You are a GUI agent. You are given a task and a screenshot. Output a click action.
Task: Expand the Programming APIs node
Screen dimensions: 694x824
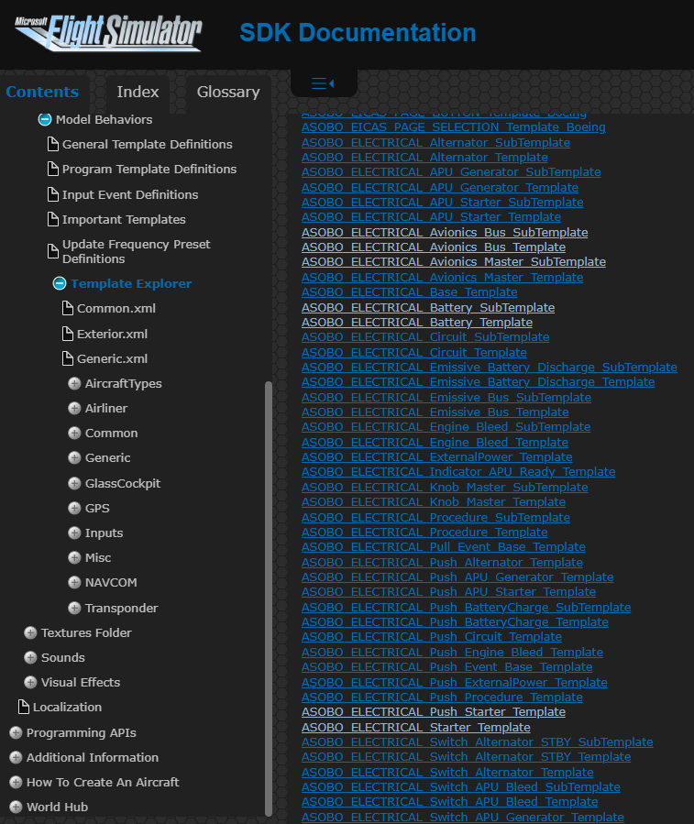16,732
